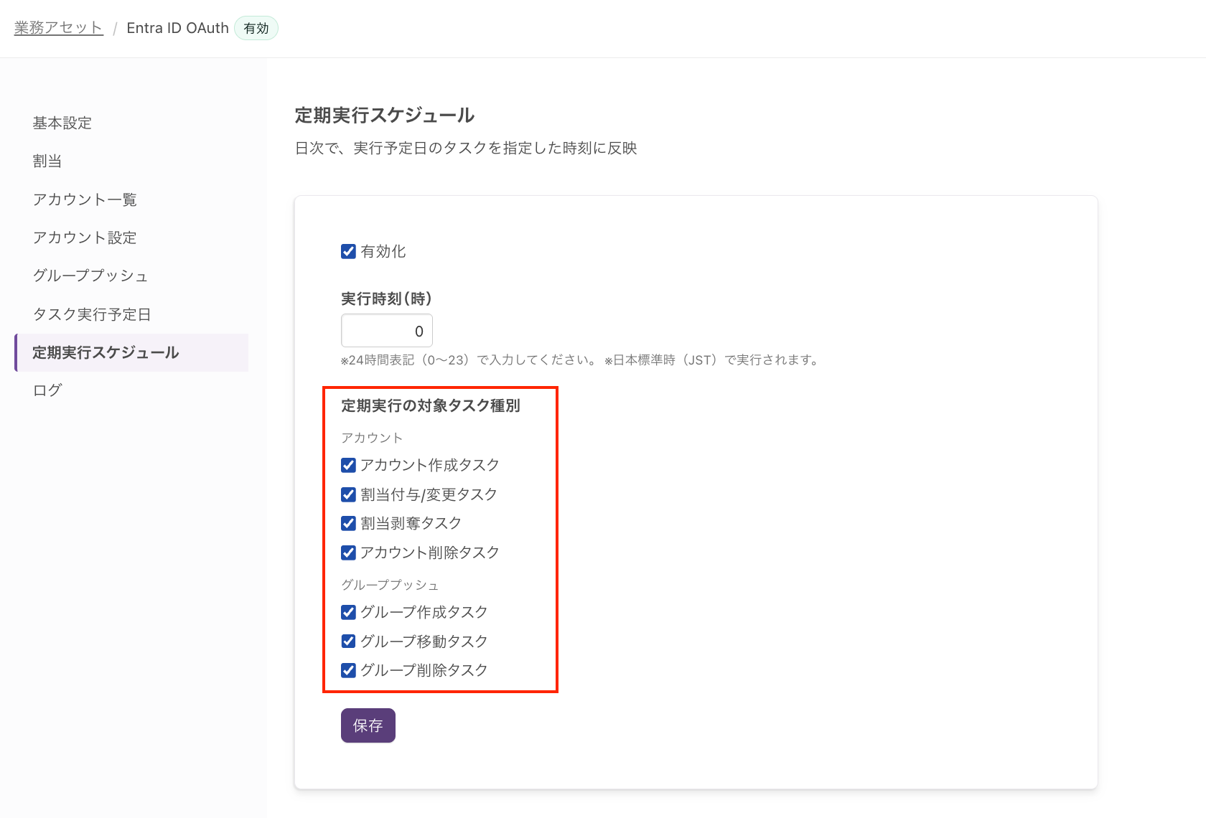Navigate to タスク実行予定日
Viewport: 1206px width, 818px height.
[92, 314]
